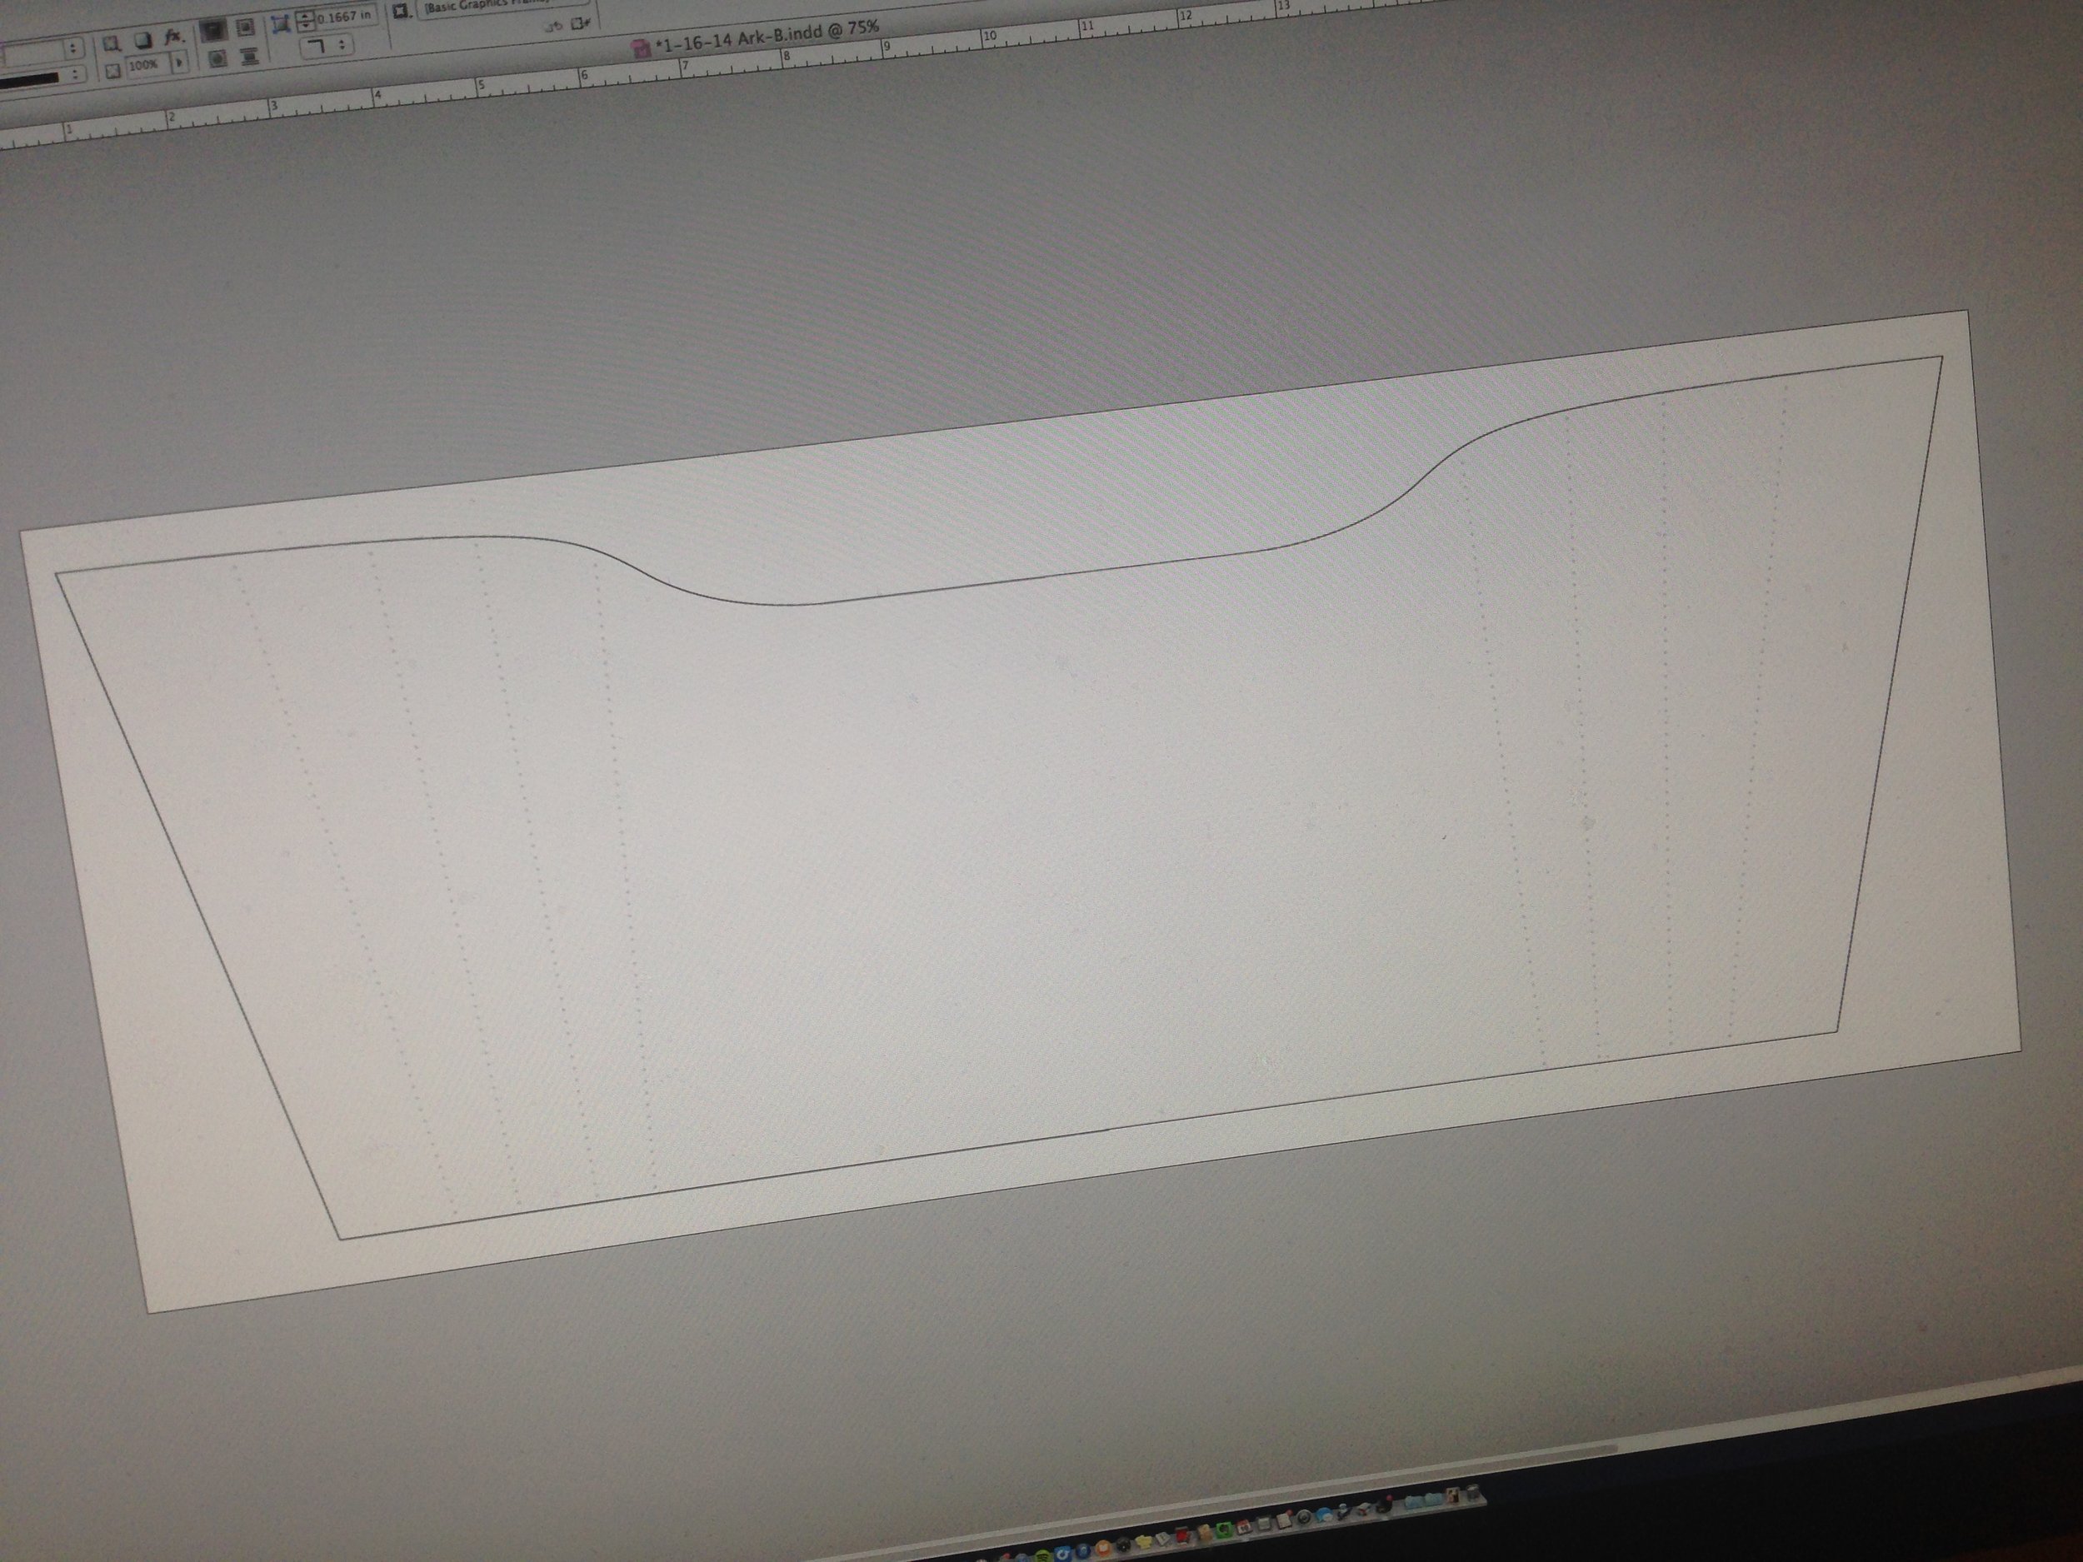Click the drop shadow icon

[143, 41]
